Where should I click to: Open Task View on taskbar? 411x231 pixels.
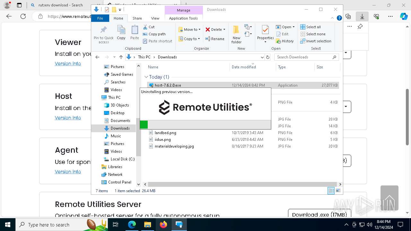click(116, 225)
